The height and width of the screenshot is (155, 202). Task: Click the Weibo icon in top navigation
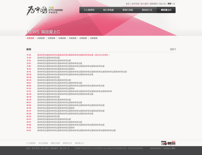point(174,4)
